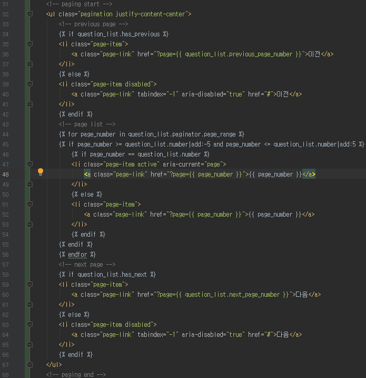Screen dimensions: 366x378
Task: Click the 'add:5' filter on line 45
Action: coord(348,144)
